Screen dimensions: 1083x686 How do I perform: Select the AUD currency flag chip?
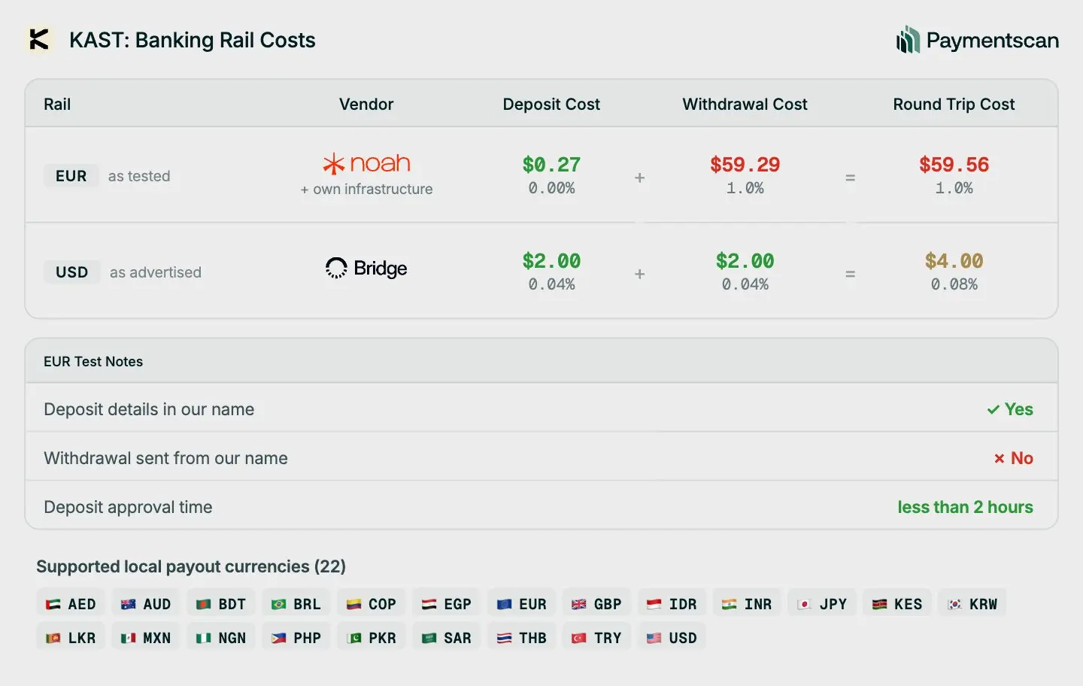click(146, 604)
